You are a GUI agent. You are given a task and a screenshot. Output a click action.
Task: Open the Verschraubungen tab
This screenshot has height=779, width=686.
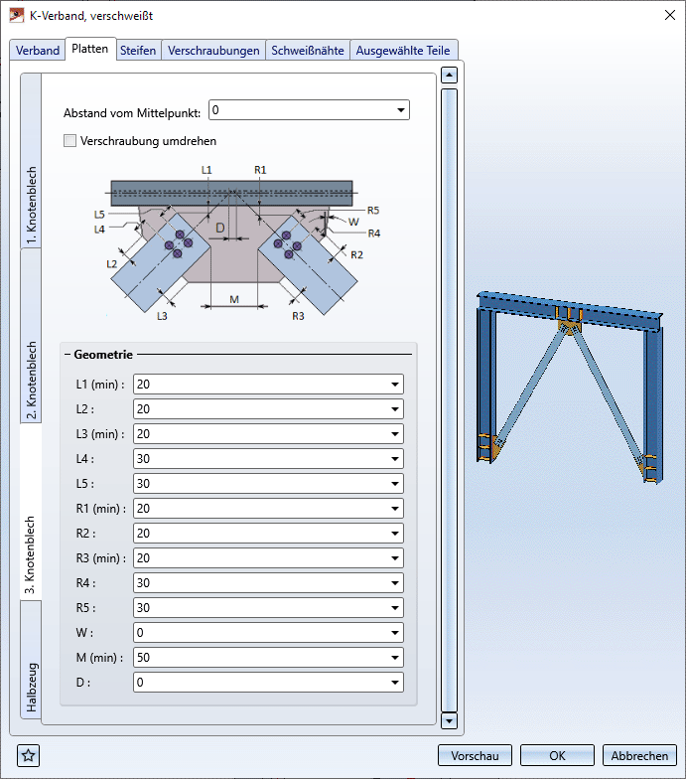(x=213, y=50)
